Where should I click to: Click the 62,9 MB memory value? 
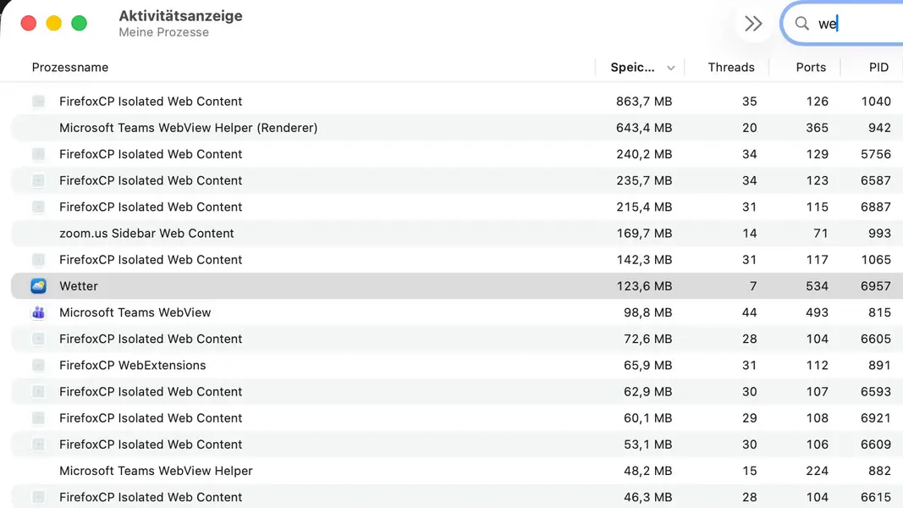[648, 392]
